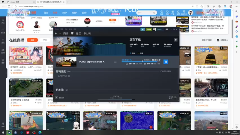Click the Steam downloads list scrollbar
The width and height of the screenshot is (240, 135).
tap(178, 76)
